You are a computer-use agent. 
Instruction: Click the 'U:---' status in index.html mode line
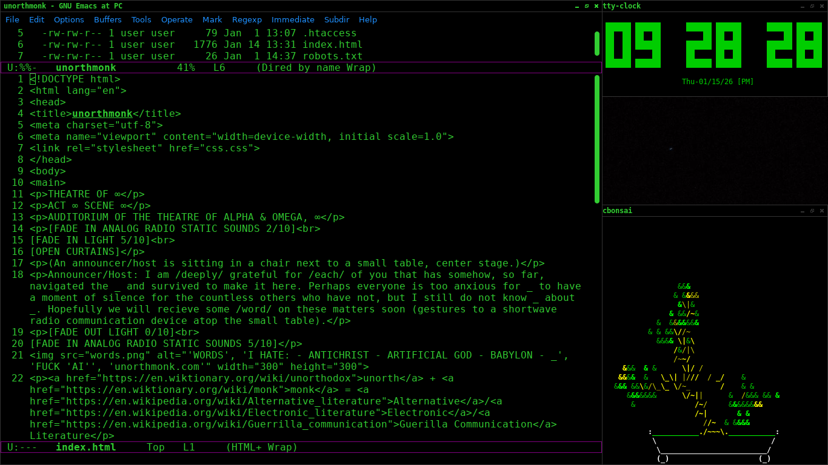(x=22, y=447)
